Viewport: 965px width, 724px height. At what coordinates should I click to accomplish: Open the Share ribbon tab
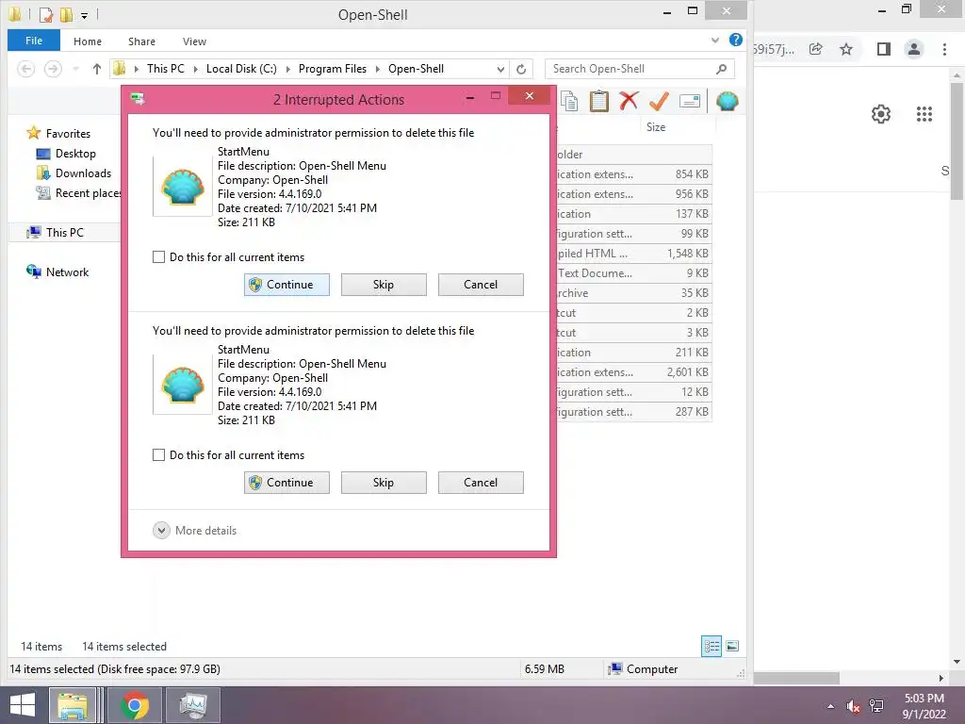(x=141, y=41)
